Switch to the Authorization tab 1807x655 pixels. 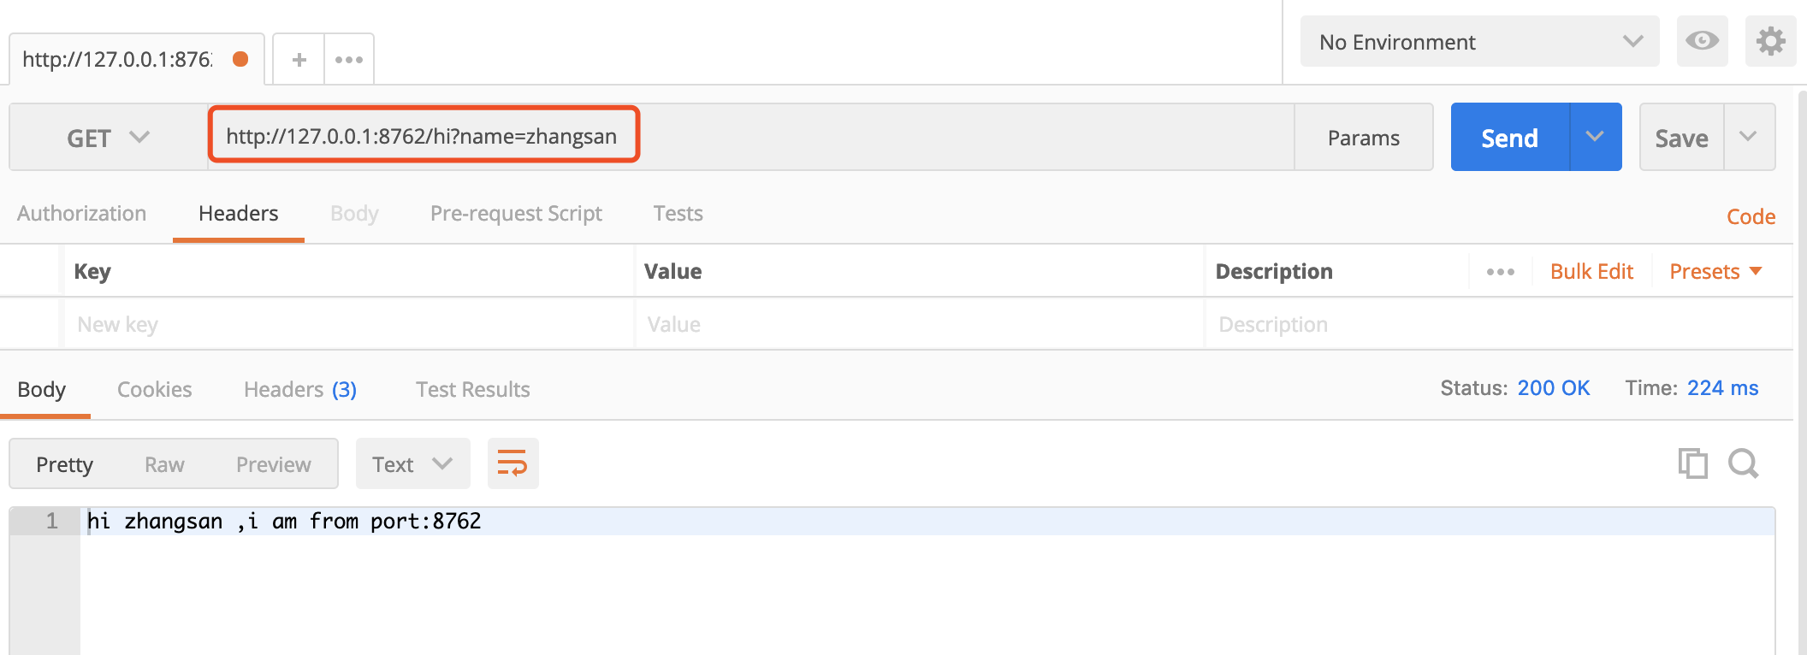coord(82,214)
